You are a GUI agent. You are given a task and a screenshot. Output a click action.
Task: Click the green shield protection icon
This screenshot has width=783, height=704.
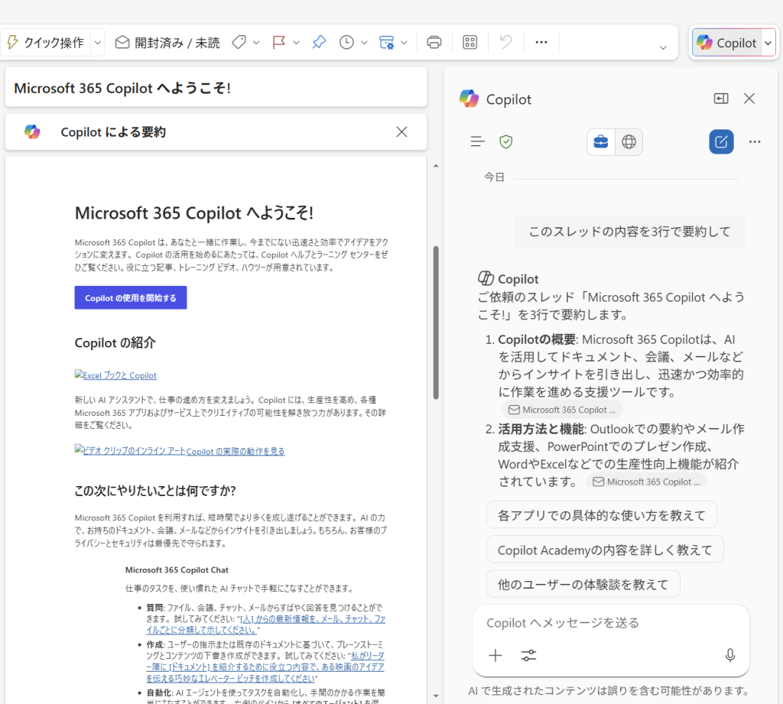505,141
